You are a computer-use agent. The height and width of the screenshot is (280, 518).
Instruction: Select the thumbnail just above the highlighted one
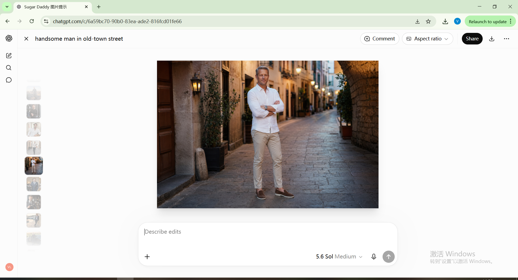tap(34, 148)
